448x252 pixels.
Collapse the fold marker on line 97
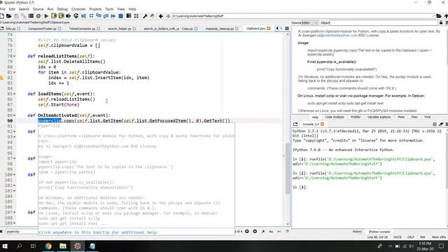point(15,158)
